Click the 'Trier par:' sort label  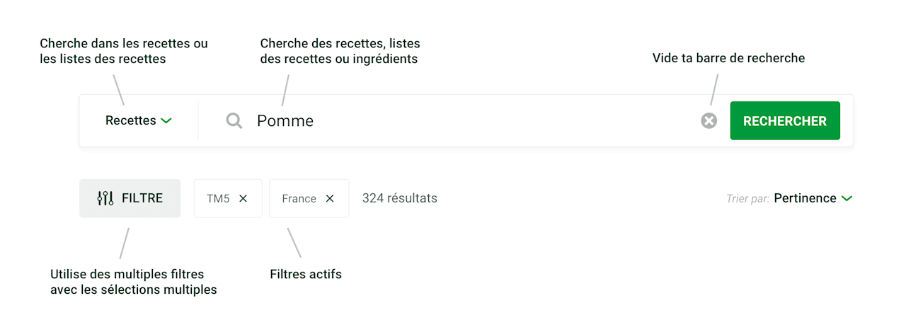(x=747, y=199)
